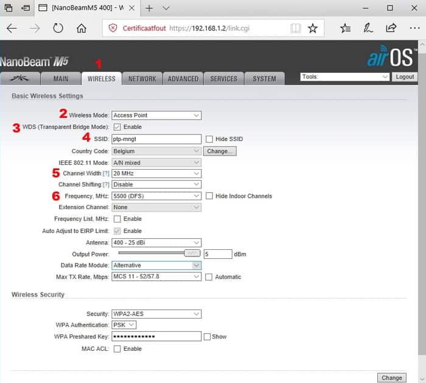
Task: Click Channel Width help link
Action: coord(106,173)
